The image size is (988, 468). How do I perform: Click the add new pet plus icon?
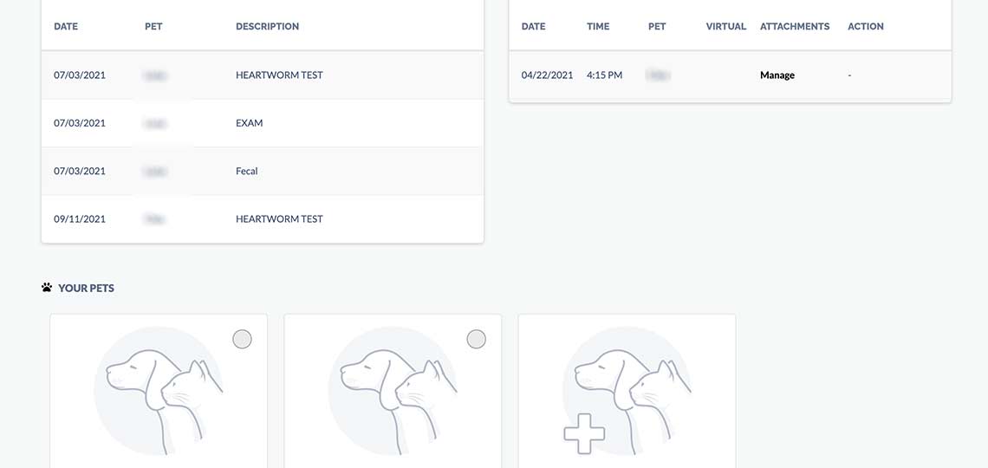click(585, 433)
